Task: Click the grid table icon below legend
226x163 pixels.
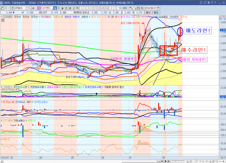Action: [x=3, y=20]
